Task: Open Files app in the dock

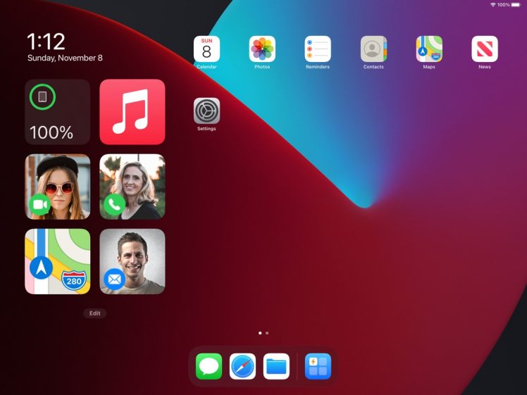Action: click(276, 366)
